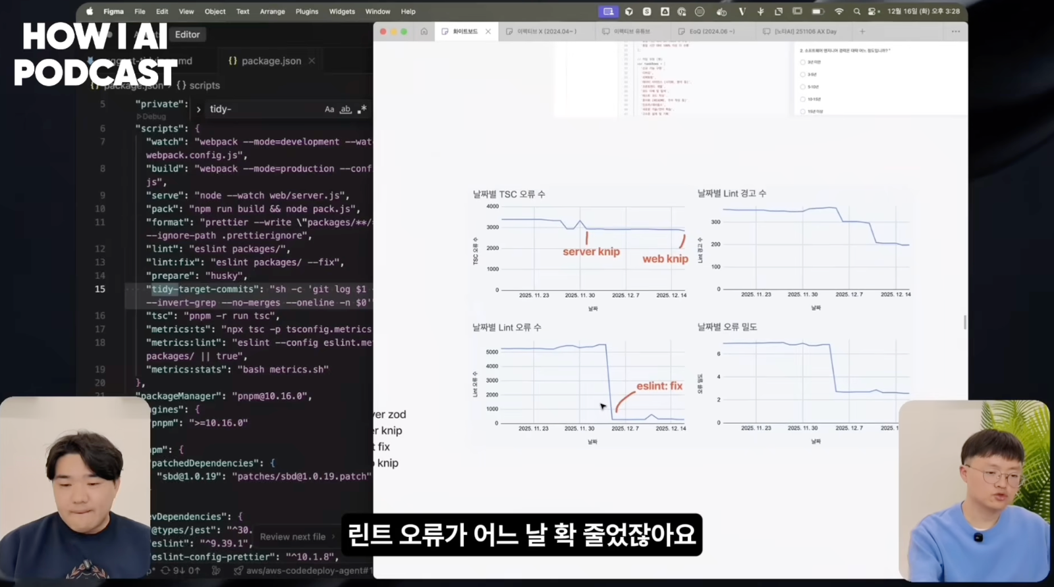The width and height of the screenshot is (1054, 587).
Task: Click the Editor button above the code tabs
Action: pyautogui.click(x=187, y=34)
